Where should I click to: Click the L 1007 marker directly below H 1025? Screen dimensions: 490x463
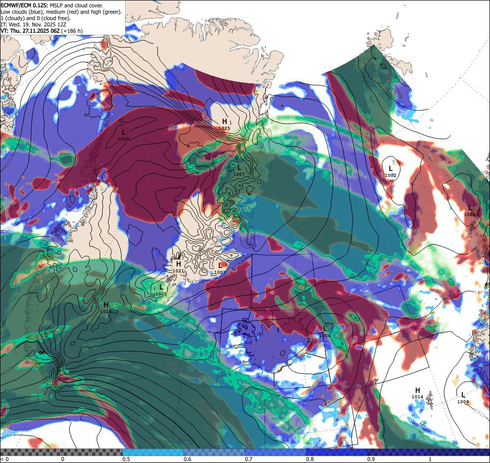[x=239, y=171]
